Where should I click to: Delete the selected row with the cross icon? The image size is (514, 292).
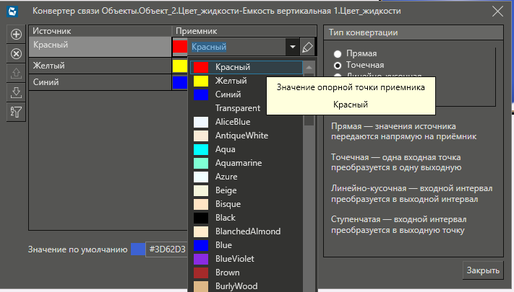coord(16,53)
